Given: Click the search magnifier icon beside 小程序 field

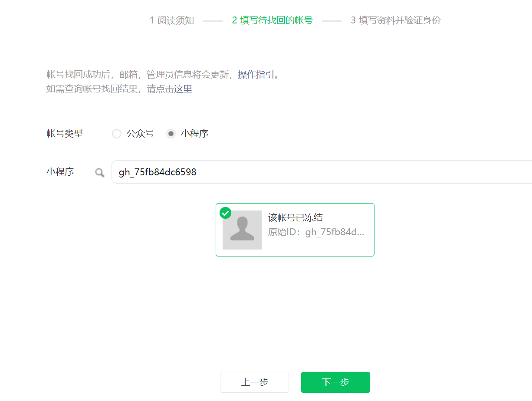Looking at the screenshot, I should tap(99, 172).
